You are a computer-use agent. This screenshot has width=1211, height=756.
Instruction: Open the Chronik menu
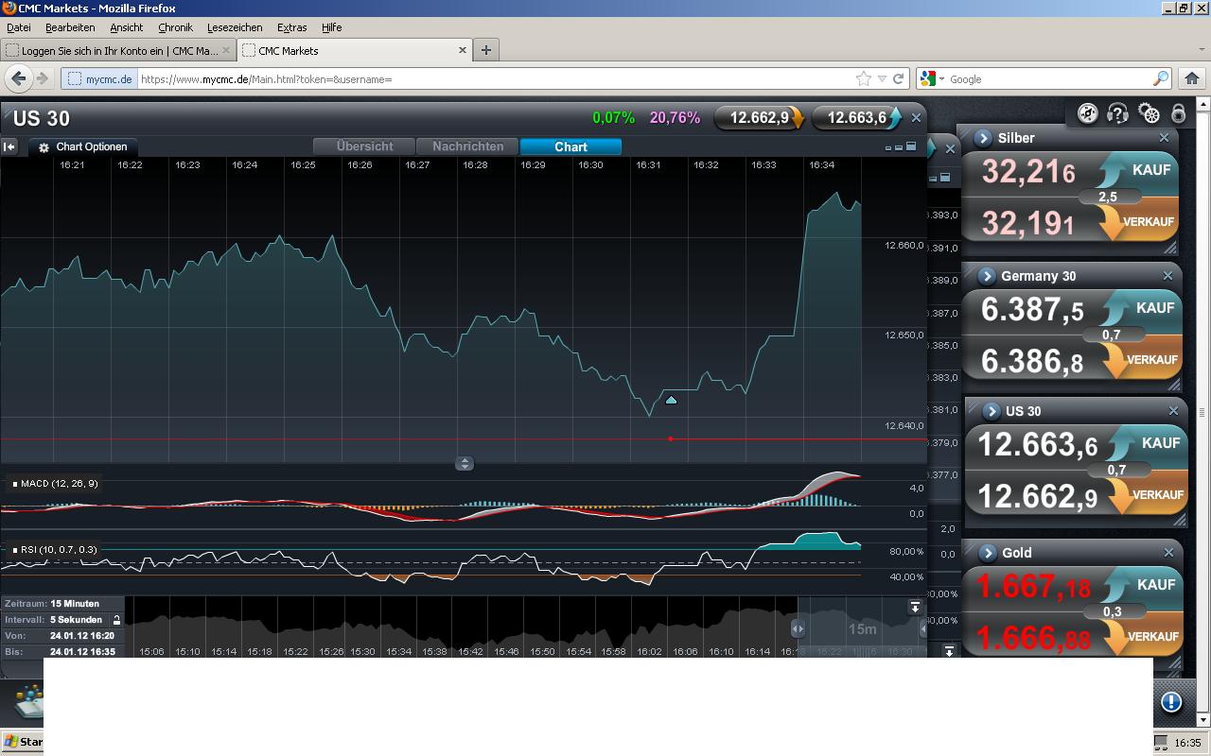pyautogui.click(x=175, y=27)
